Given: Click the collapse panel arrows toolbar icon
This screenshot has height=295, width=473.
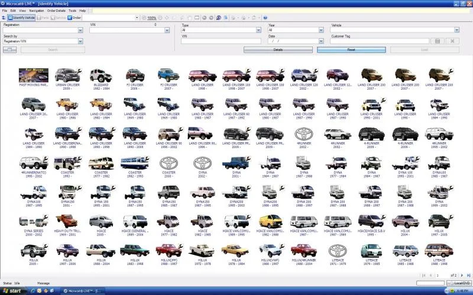Looking at the screenshot, I should pos(4,18).
